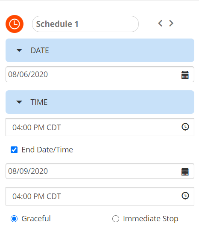Go to previous schedule with left chevron
The width and height of the screenshot is (199, 235).
coord(160,24)
